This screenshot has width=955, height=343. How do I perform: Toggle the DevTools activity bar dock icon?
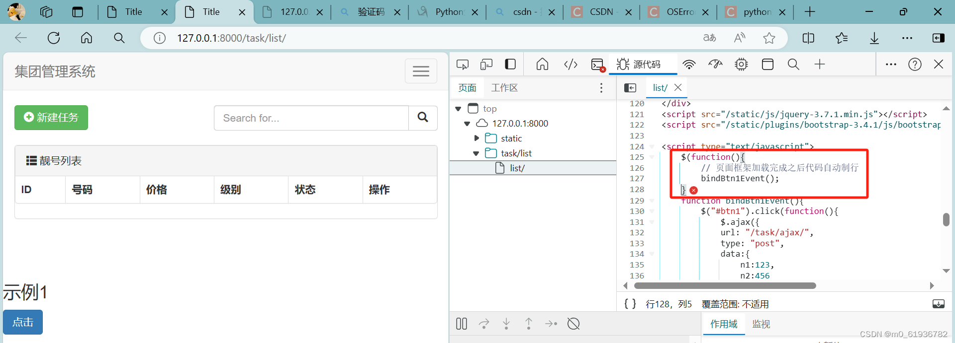510,64
